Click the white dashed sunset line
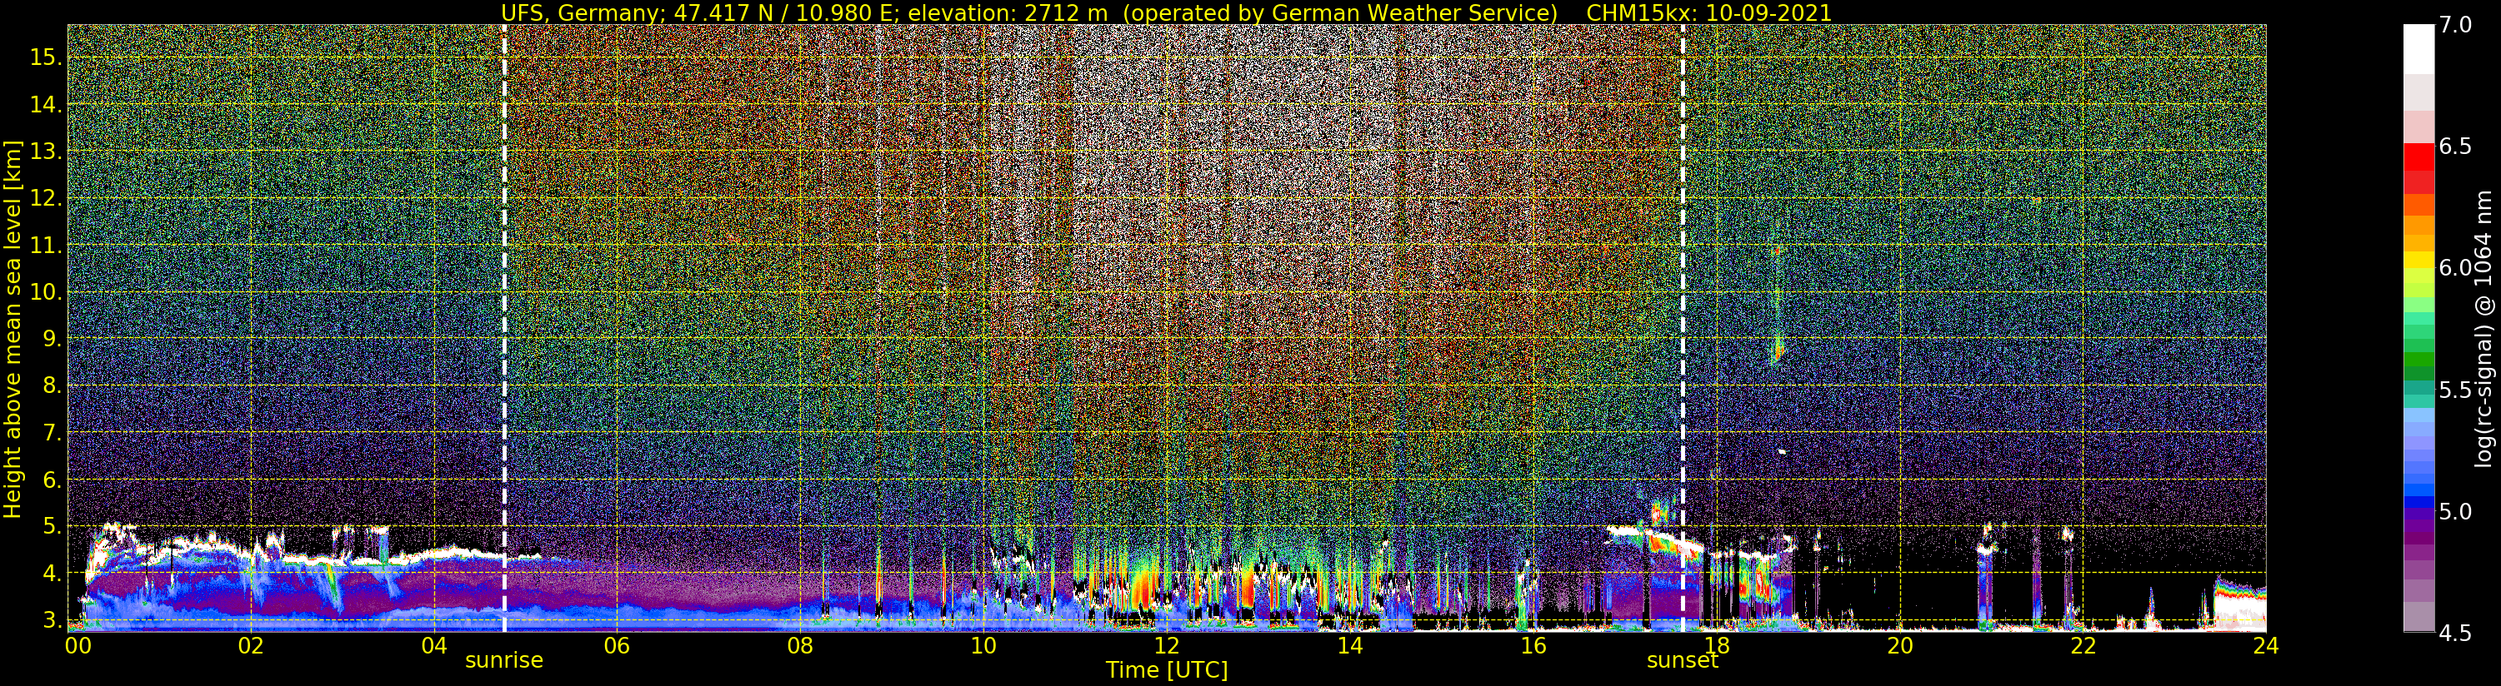This screenshot has height=686, width=2501. pos(1683,328)
